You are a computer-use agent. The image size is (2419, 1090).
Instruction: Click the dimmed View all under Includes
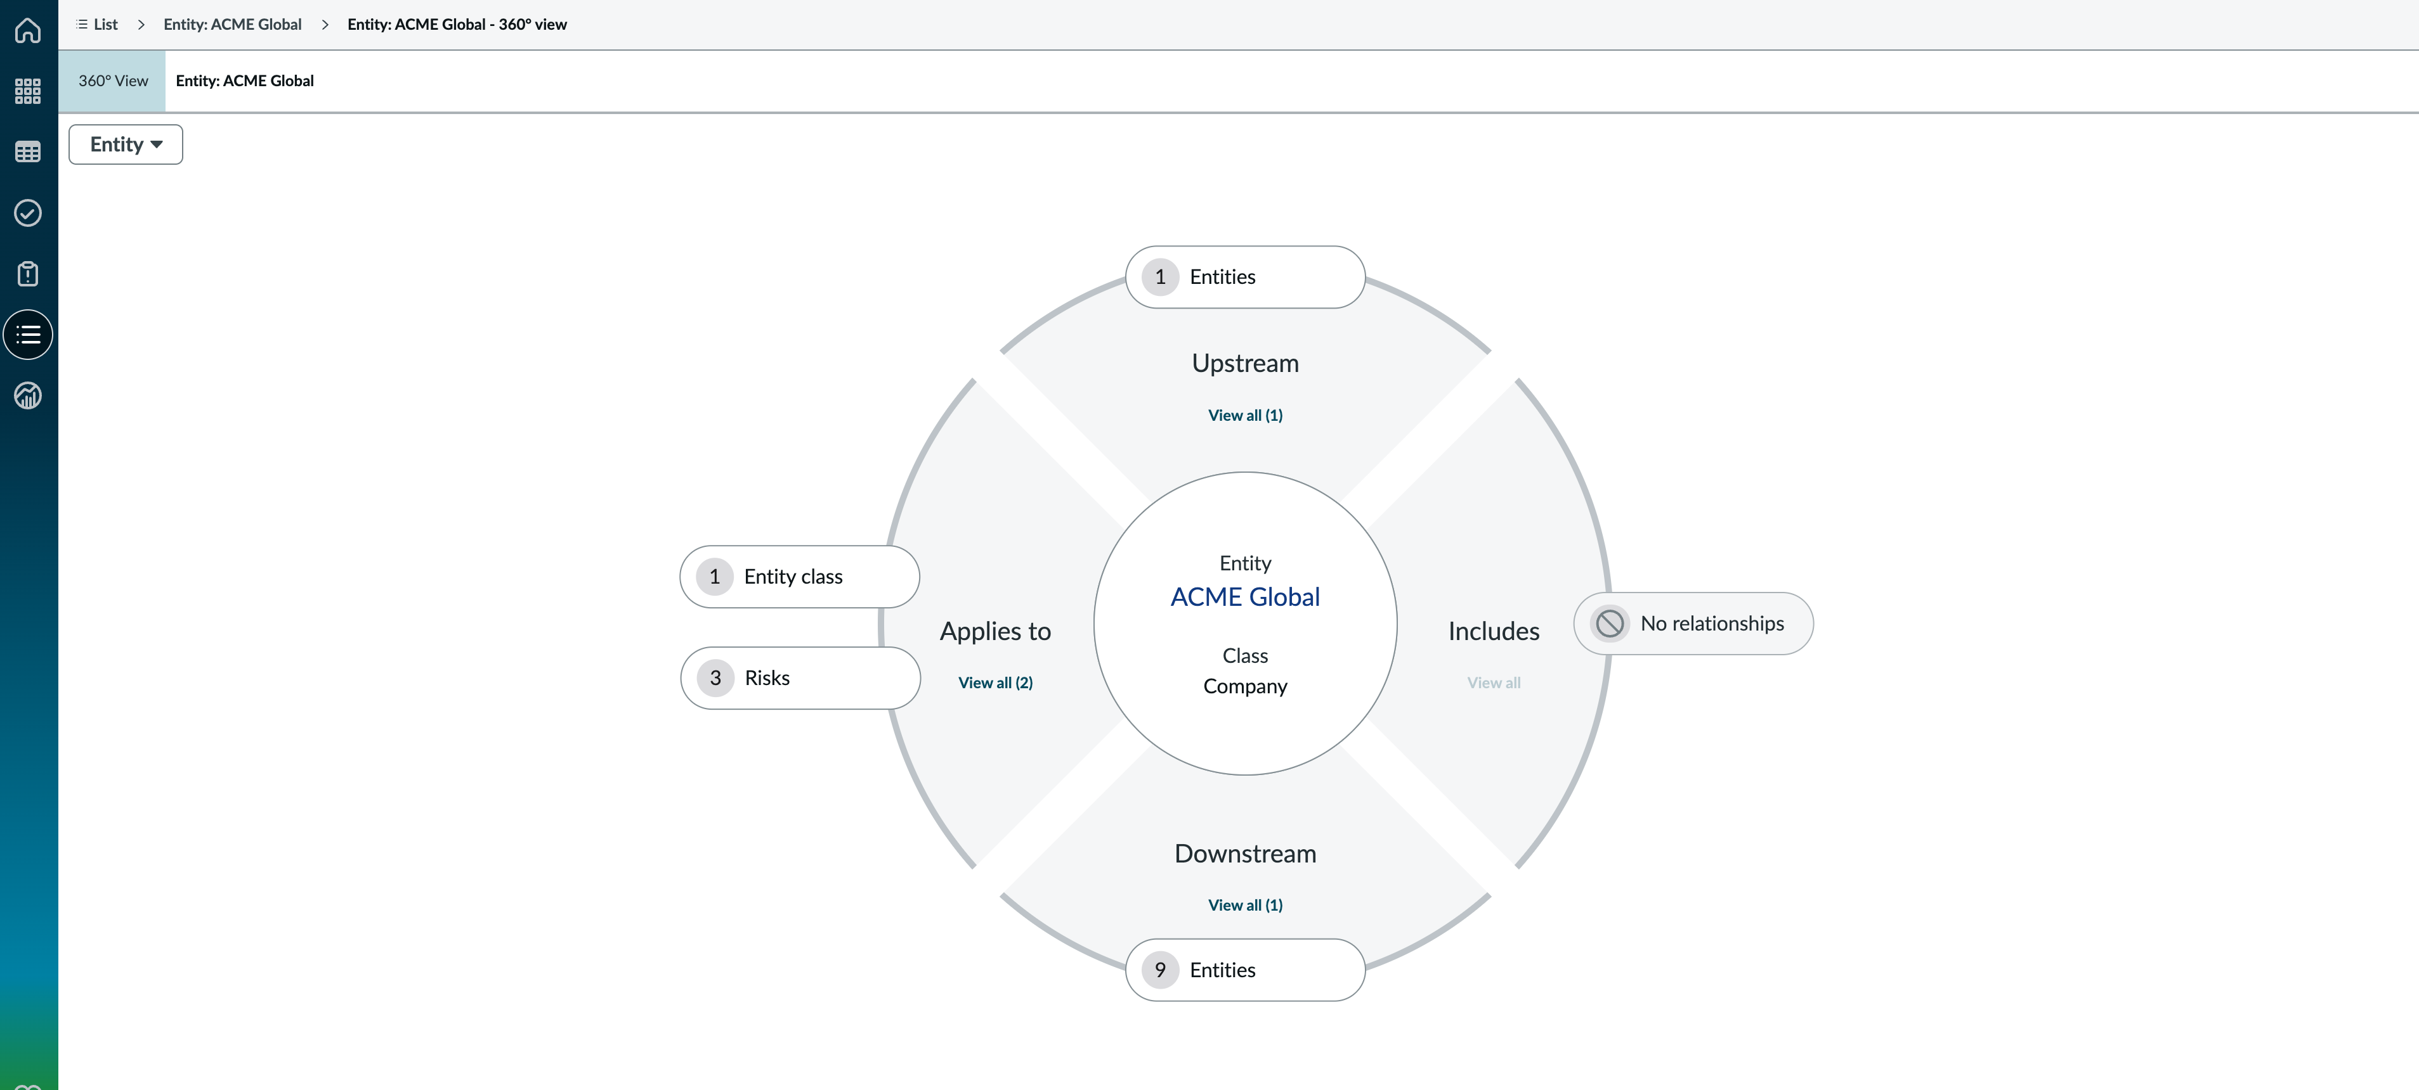point(1494,683)
